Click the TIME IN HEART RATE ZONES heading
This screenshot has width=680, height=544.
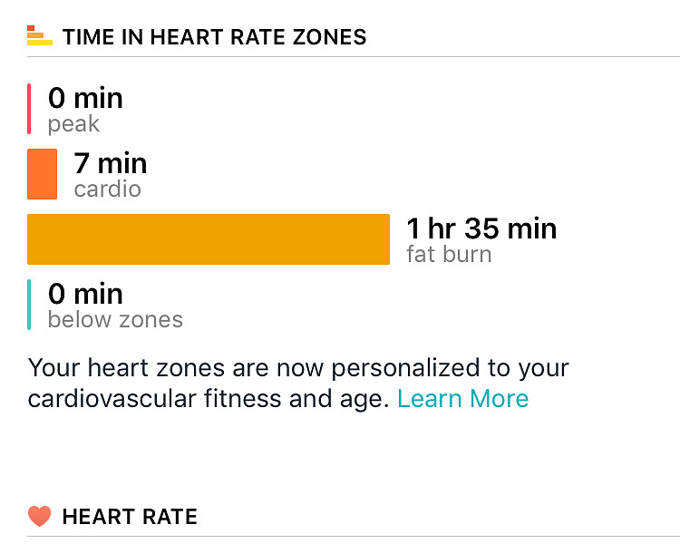tap(214, 37)
